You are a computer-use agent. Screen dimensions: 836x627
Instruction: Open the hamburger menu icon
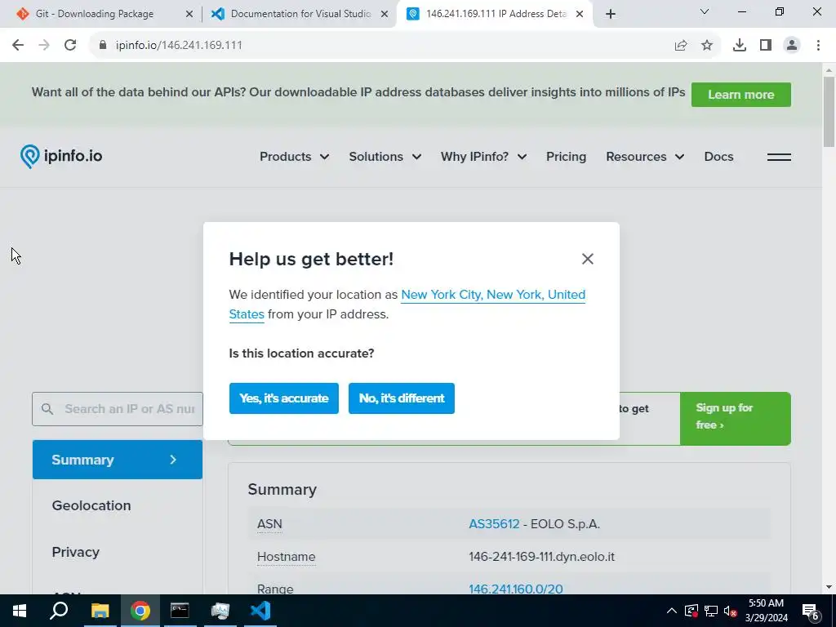click(x=779, y=157)
